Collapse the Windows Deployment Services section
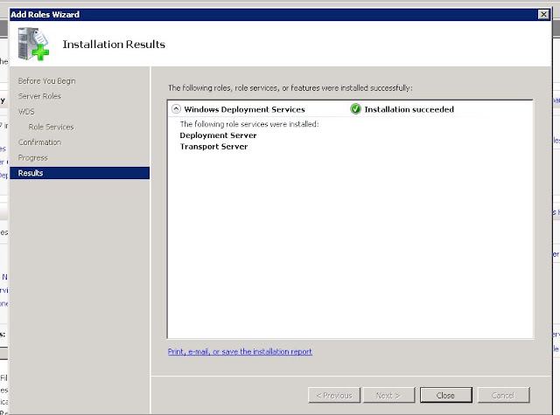This screenshot has height=415, width=560. (176, 108)
